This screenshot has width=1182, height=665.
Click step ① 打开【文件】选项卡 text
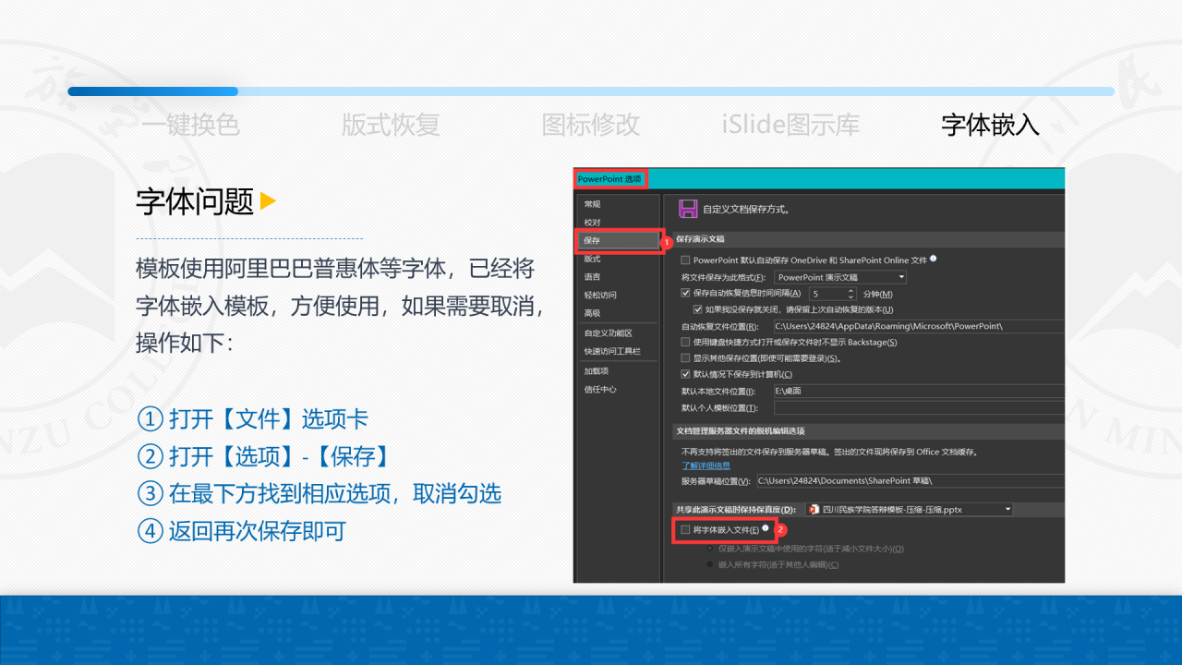tap(253, 419)
